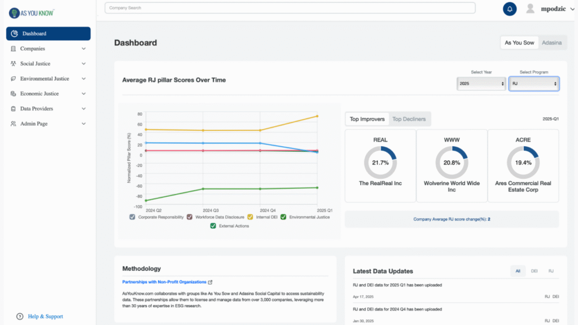The width and height of the screenshot is (578, 325).
Task: Toggle the Environmental Justice legend checkbox
Action: click(283, 217)
